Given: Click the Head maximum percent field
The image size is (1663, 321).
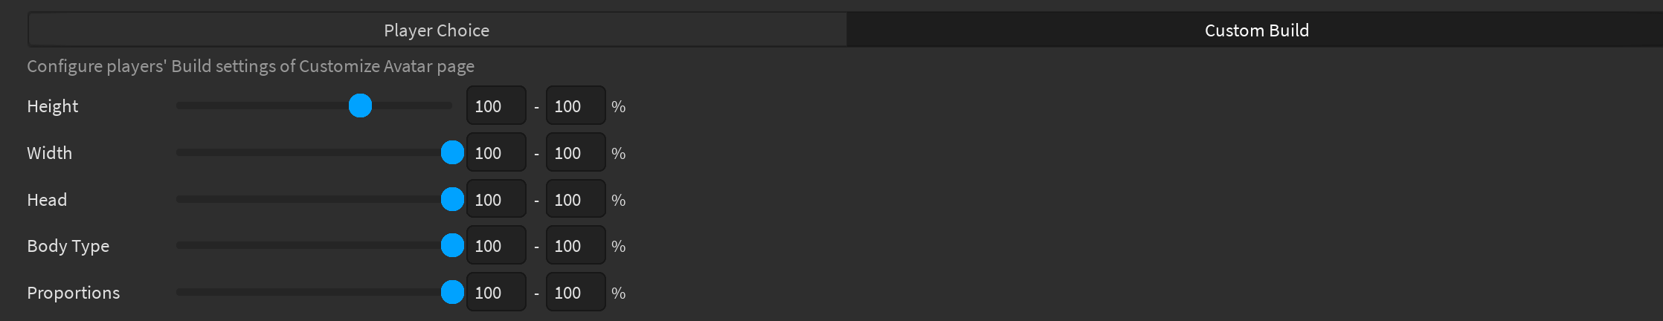Looking at the screenshot, I should click(x=576, y=199).
